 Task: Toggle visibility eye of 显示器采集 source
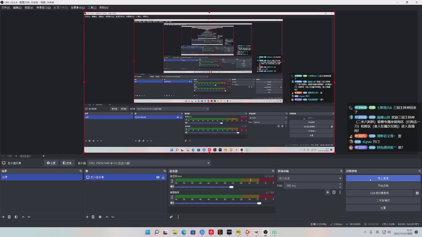(158, 177)
